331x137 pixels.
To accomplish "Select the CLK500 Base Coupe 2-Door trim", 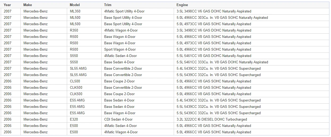I will click(119, 94).
